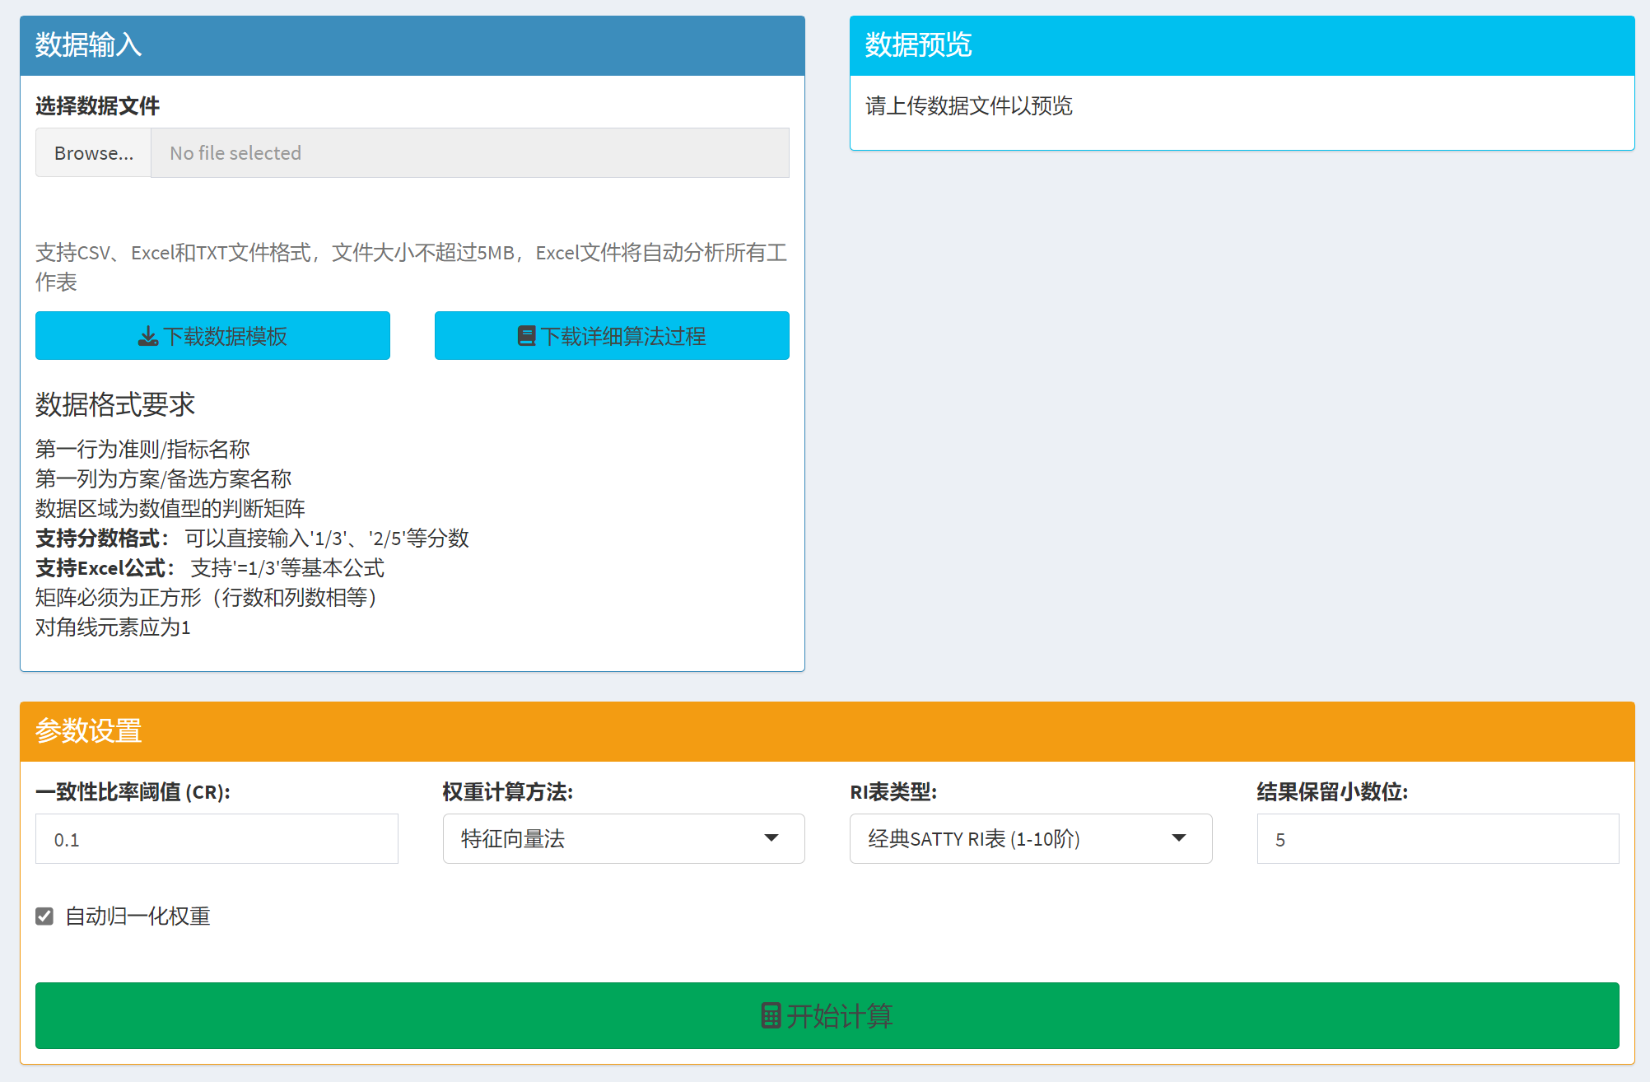Click the 自动归一化权重 label text
1650x1082 pixels.
[137, 916]
